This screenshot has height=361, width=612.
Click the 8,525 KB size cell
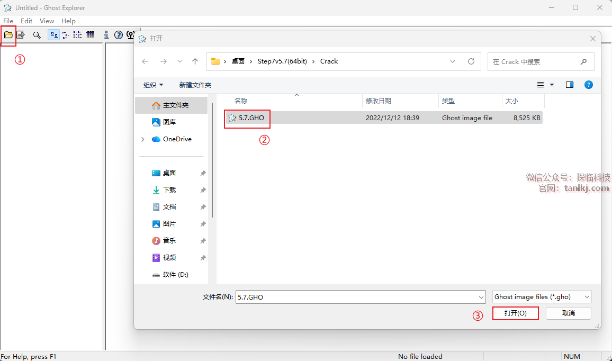(527, 118)
